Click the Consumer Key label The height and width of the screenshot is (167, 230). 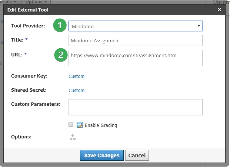29,76
